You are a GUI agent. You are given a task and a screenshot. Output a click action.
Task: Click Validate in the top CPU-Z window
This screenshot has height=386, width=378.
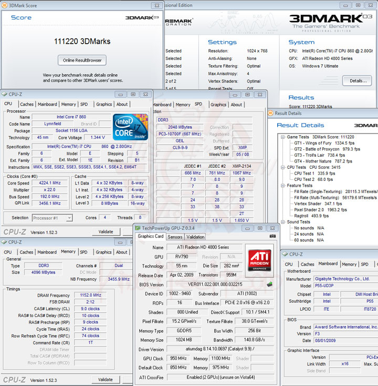pos(106,231)
